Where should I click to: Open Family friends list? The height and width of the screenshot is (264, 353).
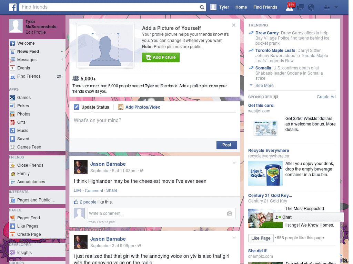[23, 174]
